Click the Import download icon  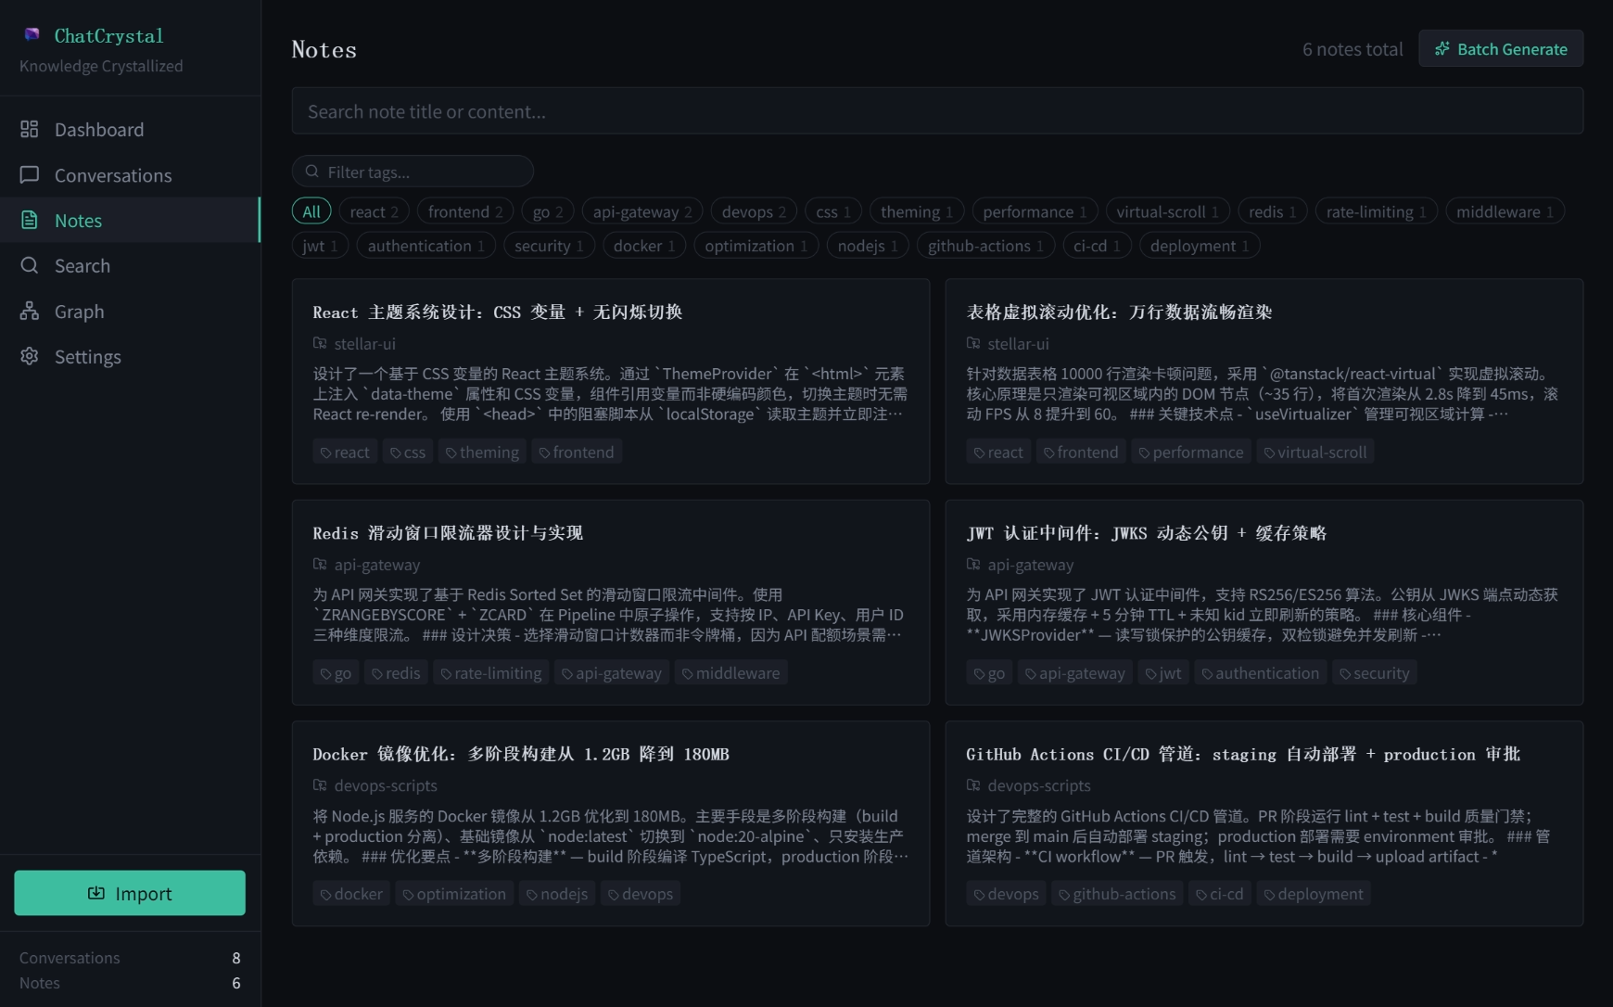tap(96, 893)
